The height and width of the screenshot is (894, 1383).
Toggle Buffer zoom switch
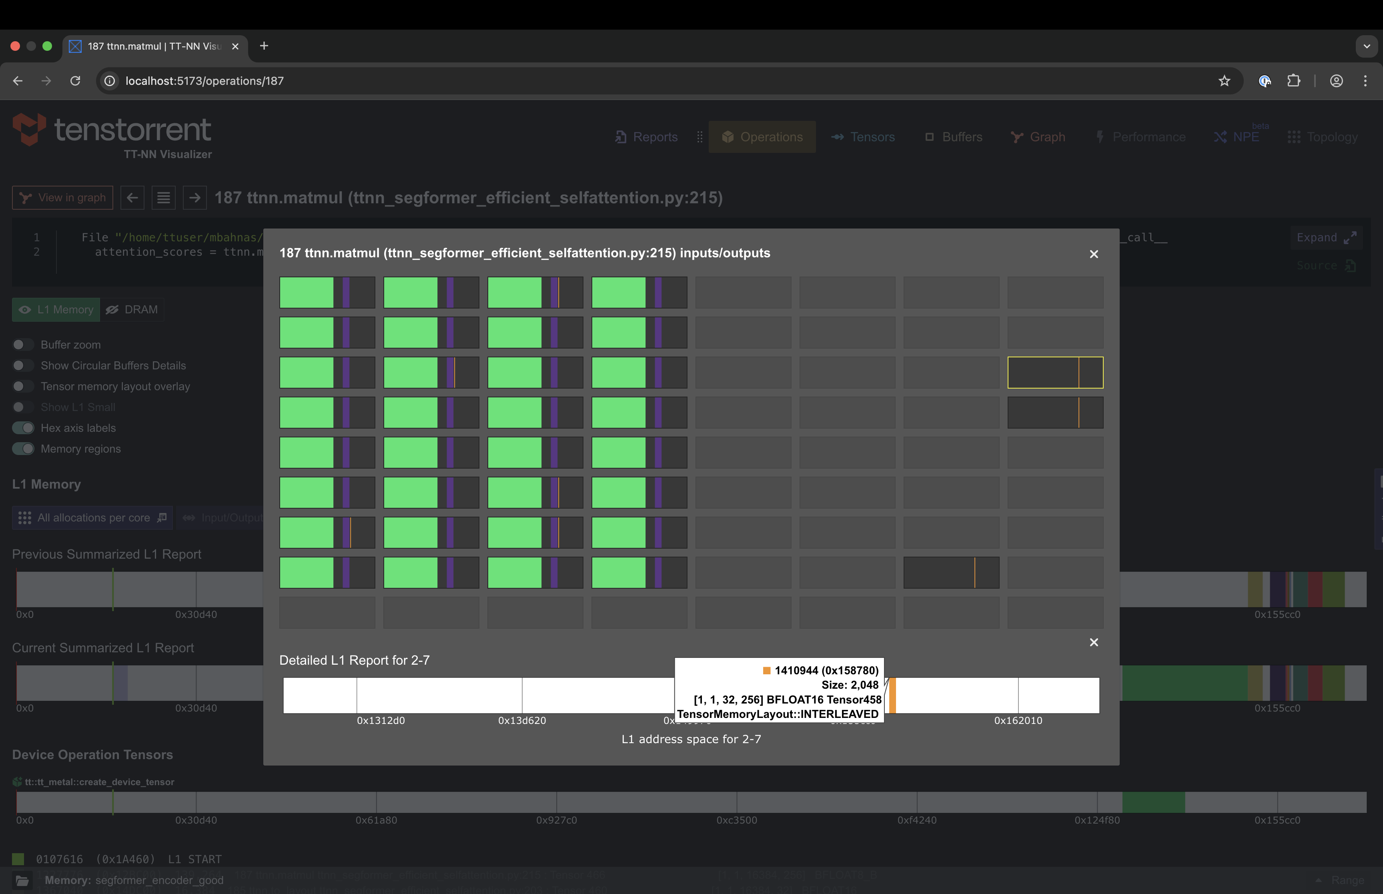coord(23,345)
